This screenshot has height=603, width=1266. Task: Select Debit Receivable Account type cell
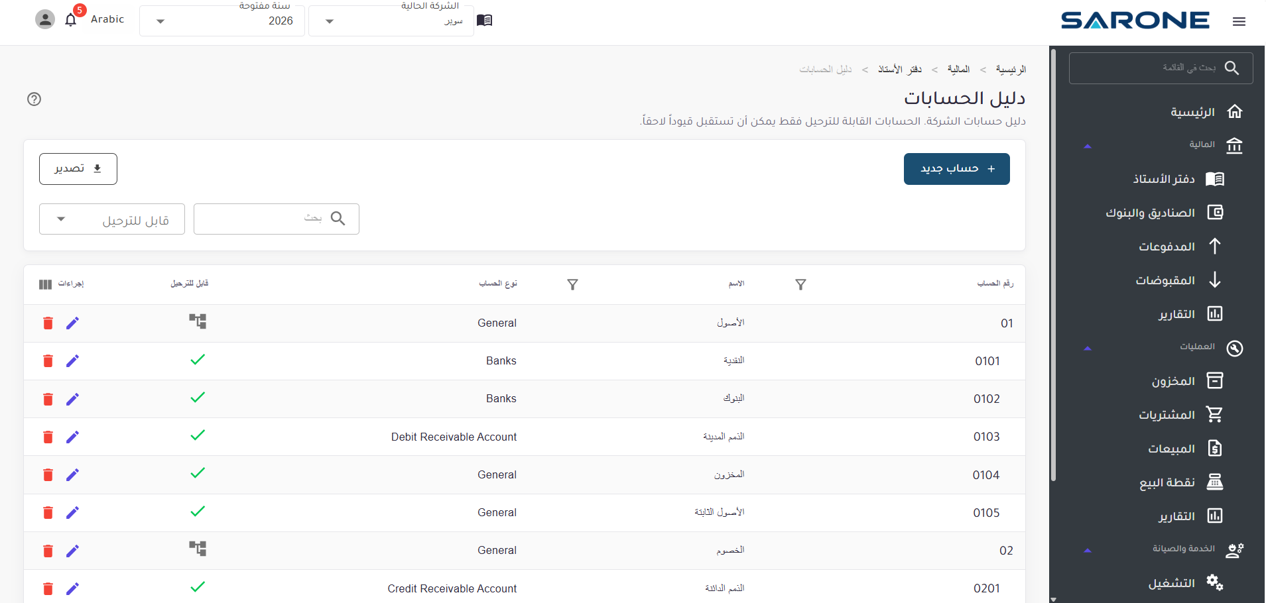click(454, 437)
